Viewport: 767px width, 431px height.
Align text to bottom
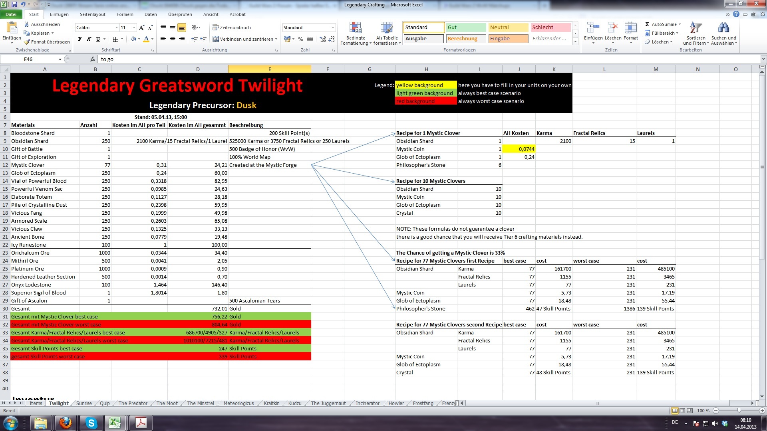[x=182, y=28]
